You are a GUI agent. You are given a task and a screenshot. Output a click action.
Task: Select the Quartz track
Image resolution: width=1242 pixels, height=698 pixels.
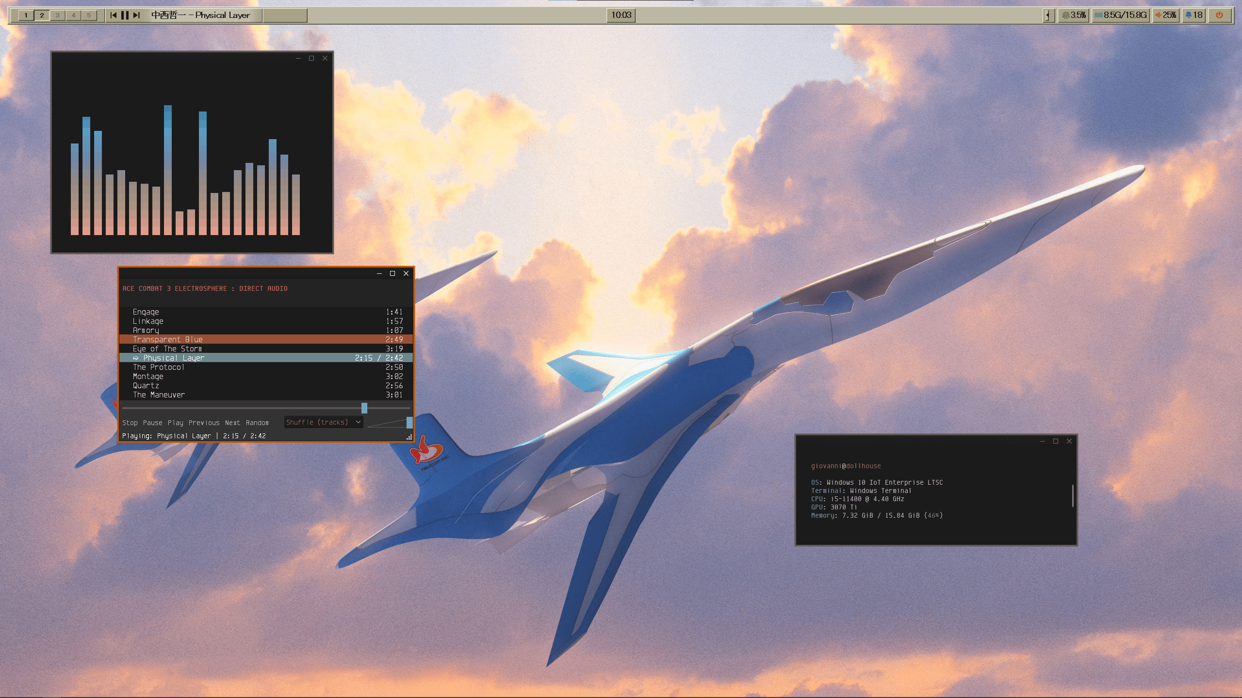tap(266, 386)
